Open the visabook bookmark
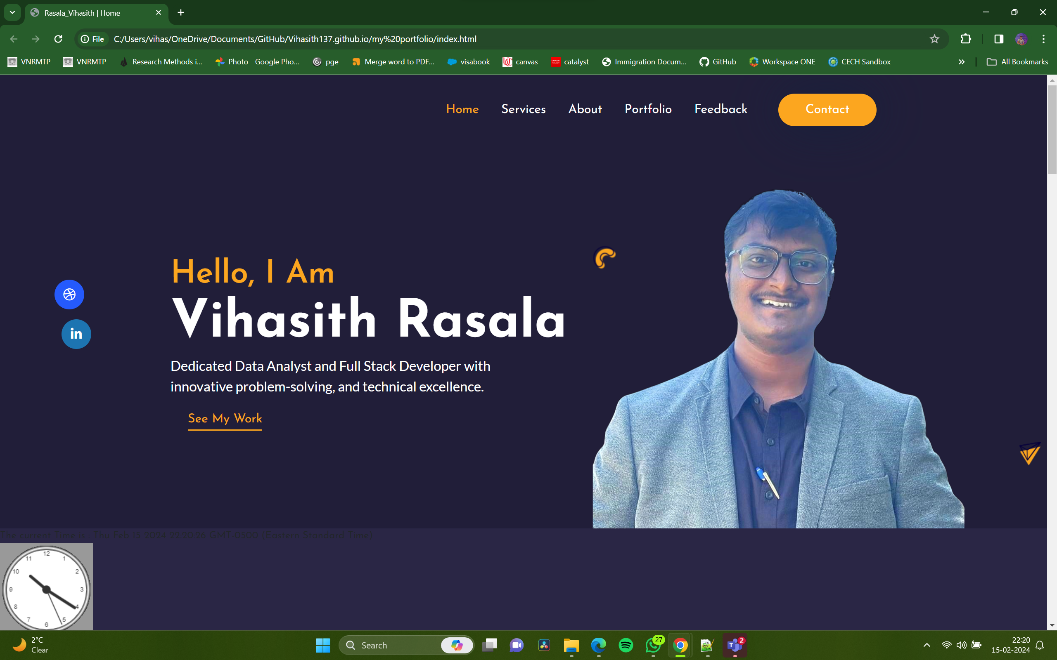 [468, 61]
